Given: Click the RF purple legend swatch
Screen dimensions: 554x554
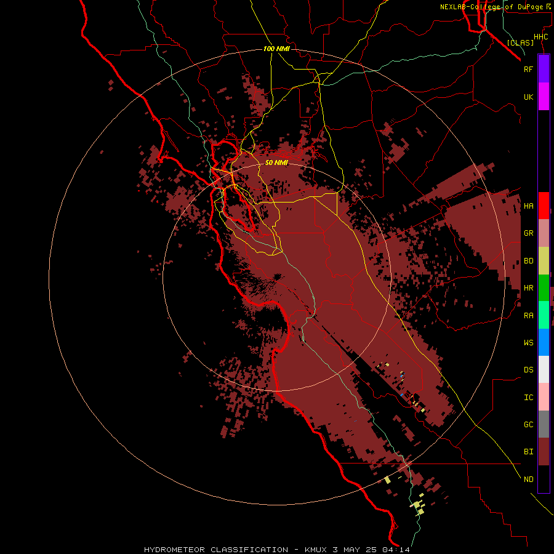Looking at the screenshot, I should (x=544, y=69).
